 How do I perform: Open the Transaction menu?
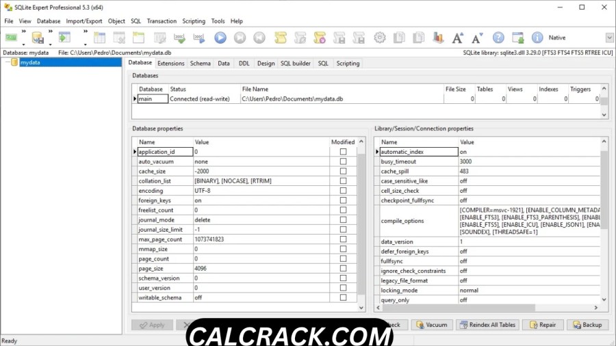coord(162,21)
